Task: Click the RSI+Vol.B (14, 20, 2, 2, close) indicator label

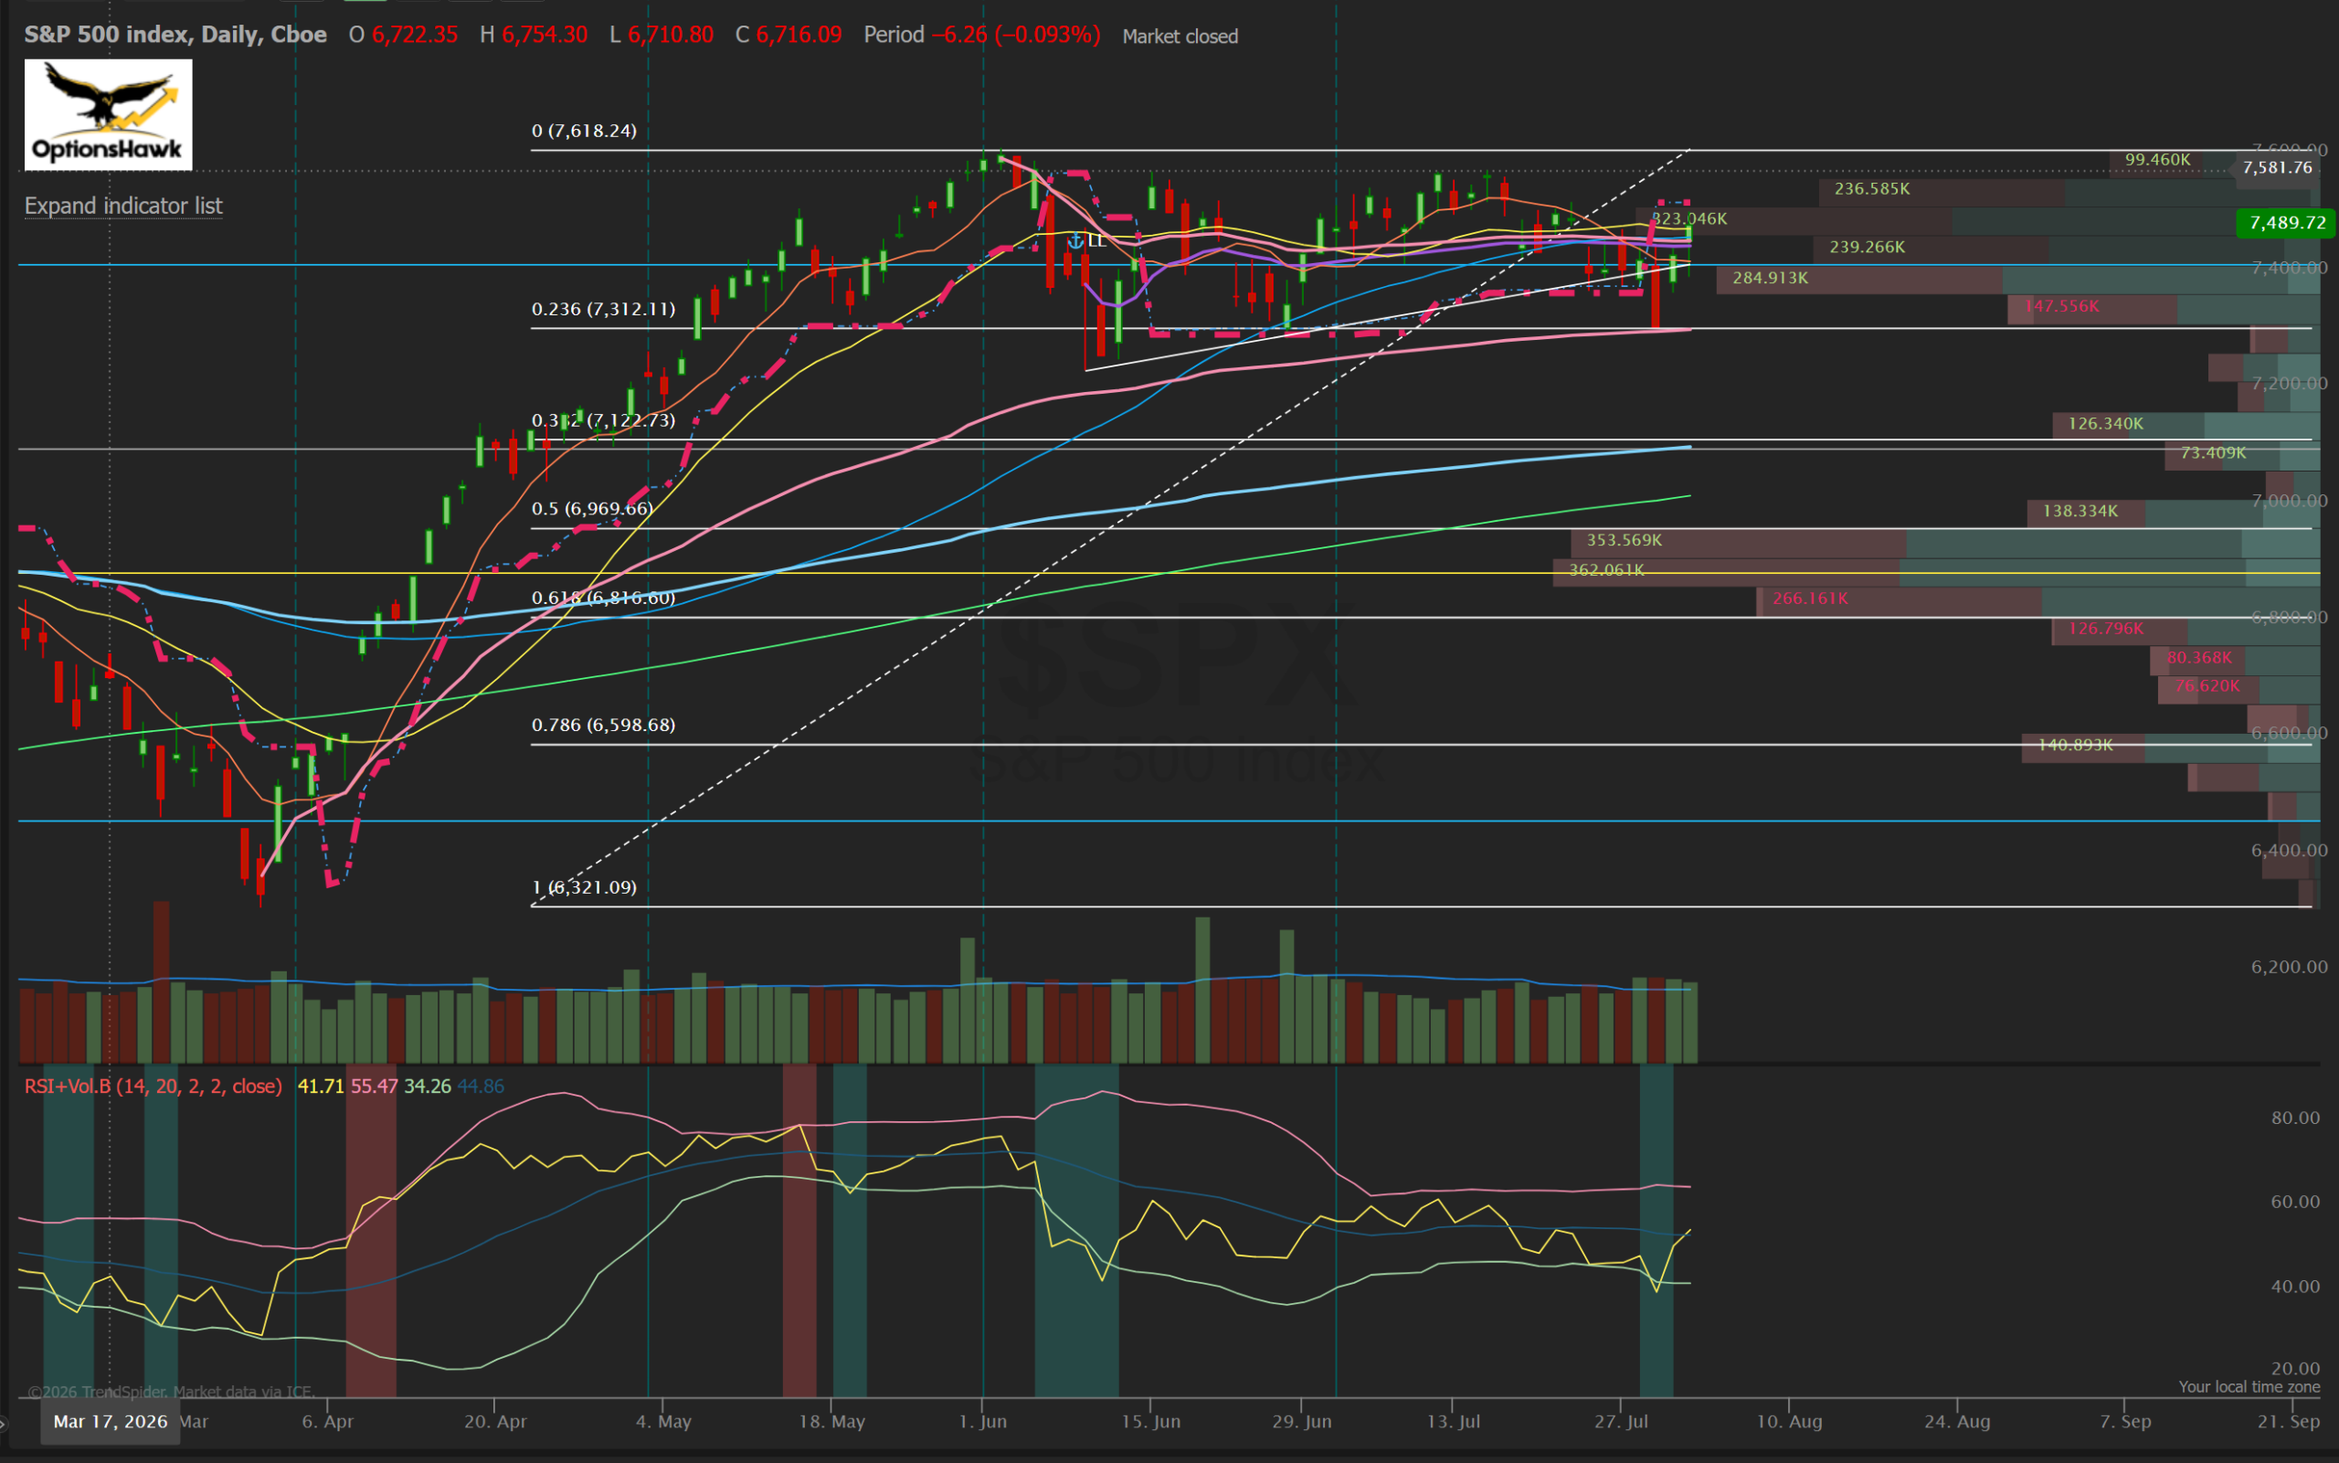Action: tap(153, 1086)
